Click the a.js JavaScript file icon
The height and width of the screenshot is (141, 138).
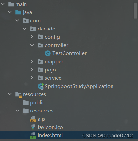(x=33, y=119)
